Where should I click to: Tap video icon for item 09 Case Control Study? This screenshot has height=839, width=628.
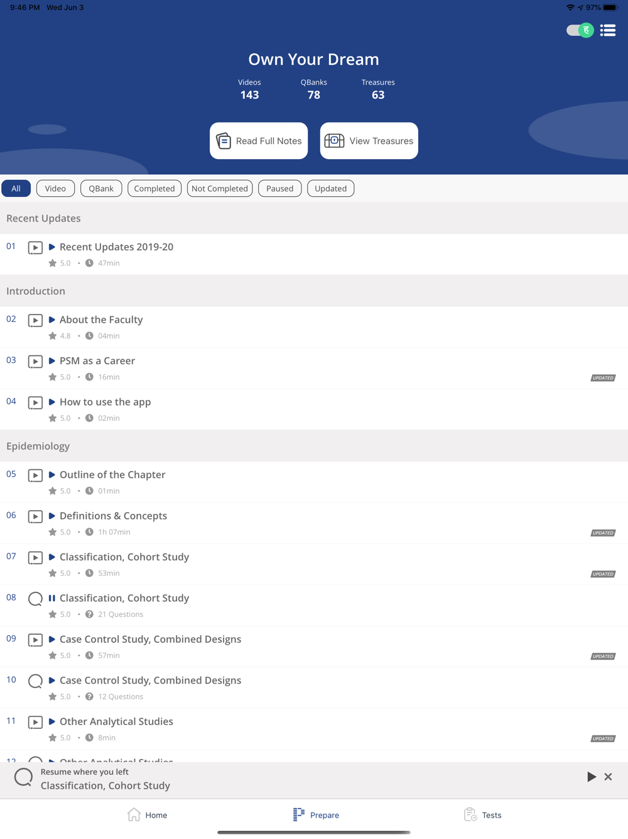35,640
